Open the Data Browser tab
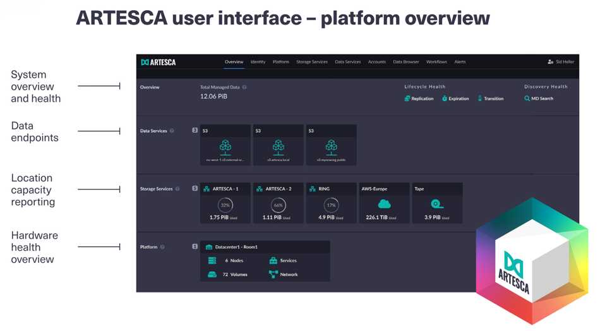600x331 pixels. click(406, 62)
